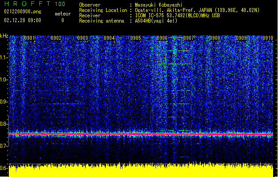
Task: Click the 0903 time marker
Action: point(83,38)
